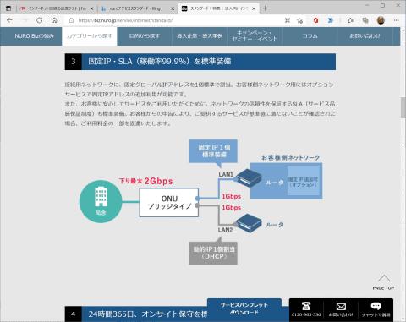Add this page to favorites star icon
This screenshot has width=406, height=322.
pyautogui.click(x=300, y=20)
